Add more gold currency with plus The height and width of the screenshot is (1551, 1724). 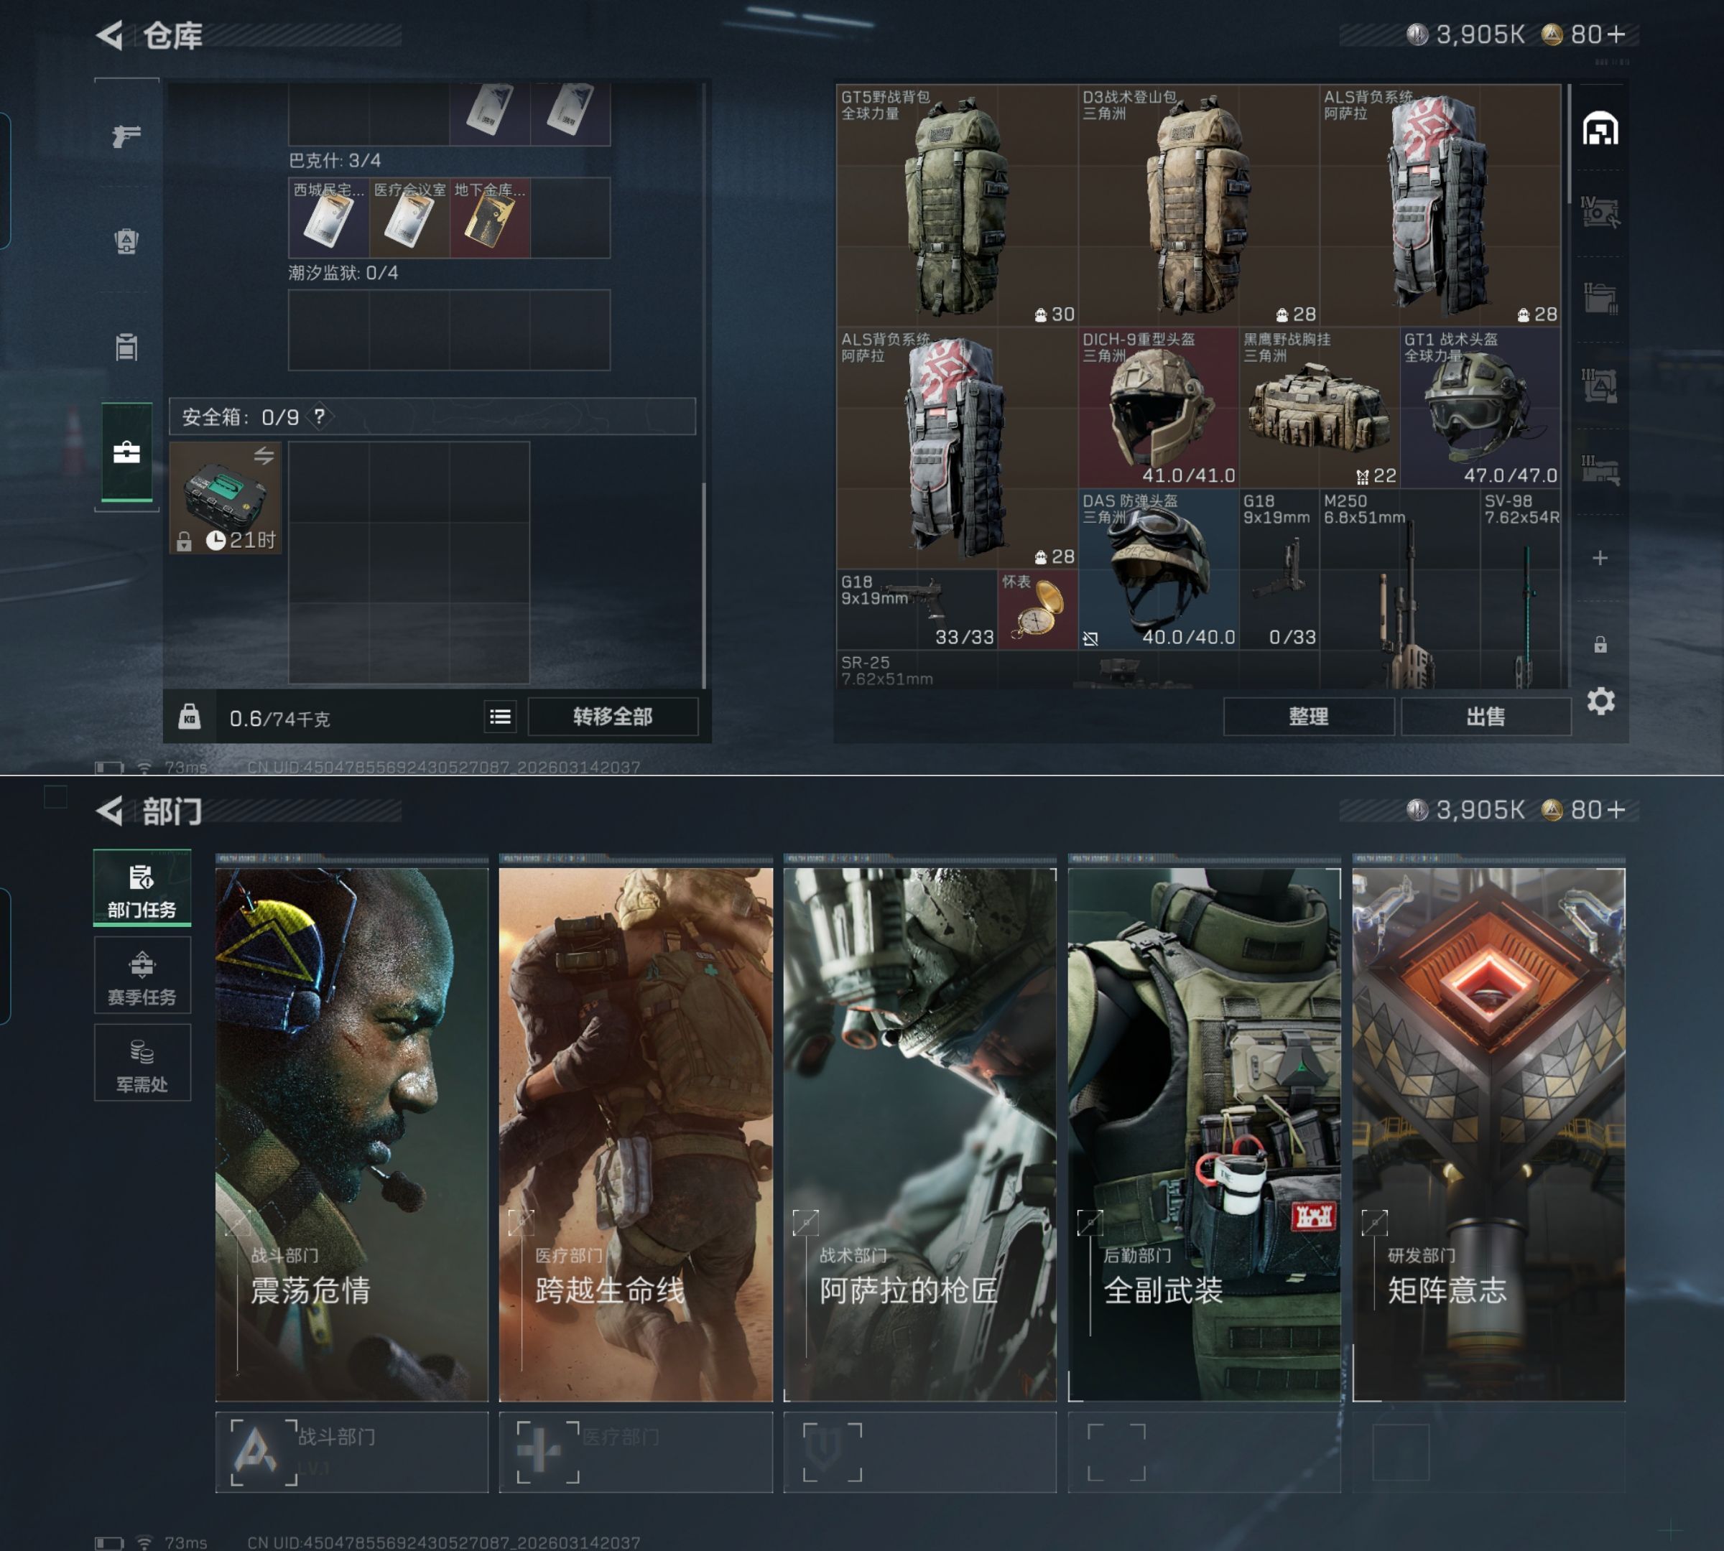point(1618,34)
